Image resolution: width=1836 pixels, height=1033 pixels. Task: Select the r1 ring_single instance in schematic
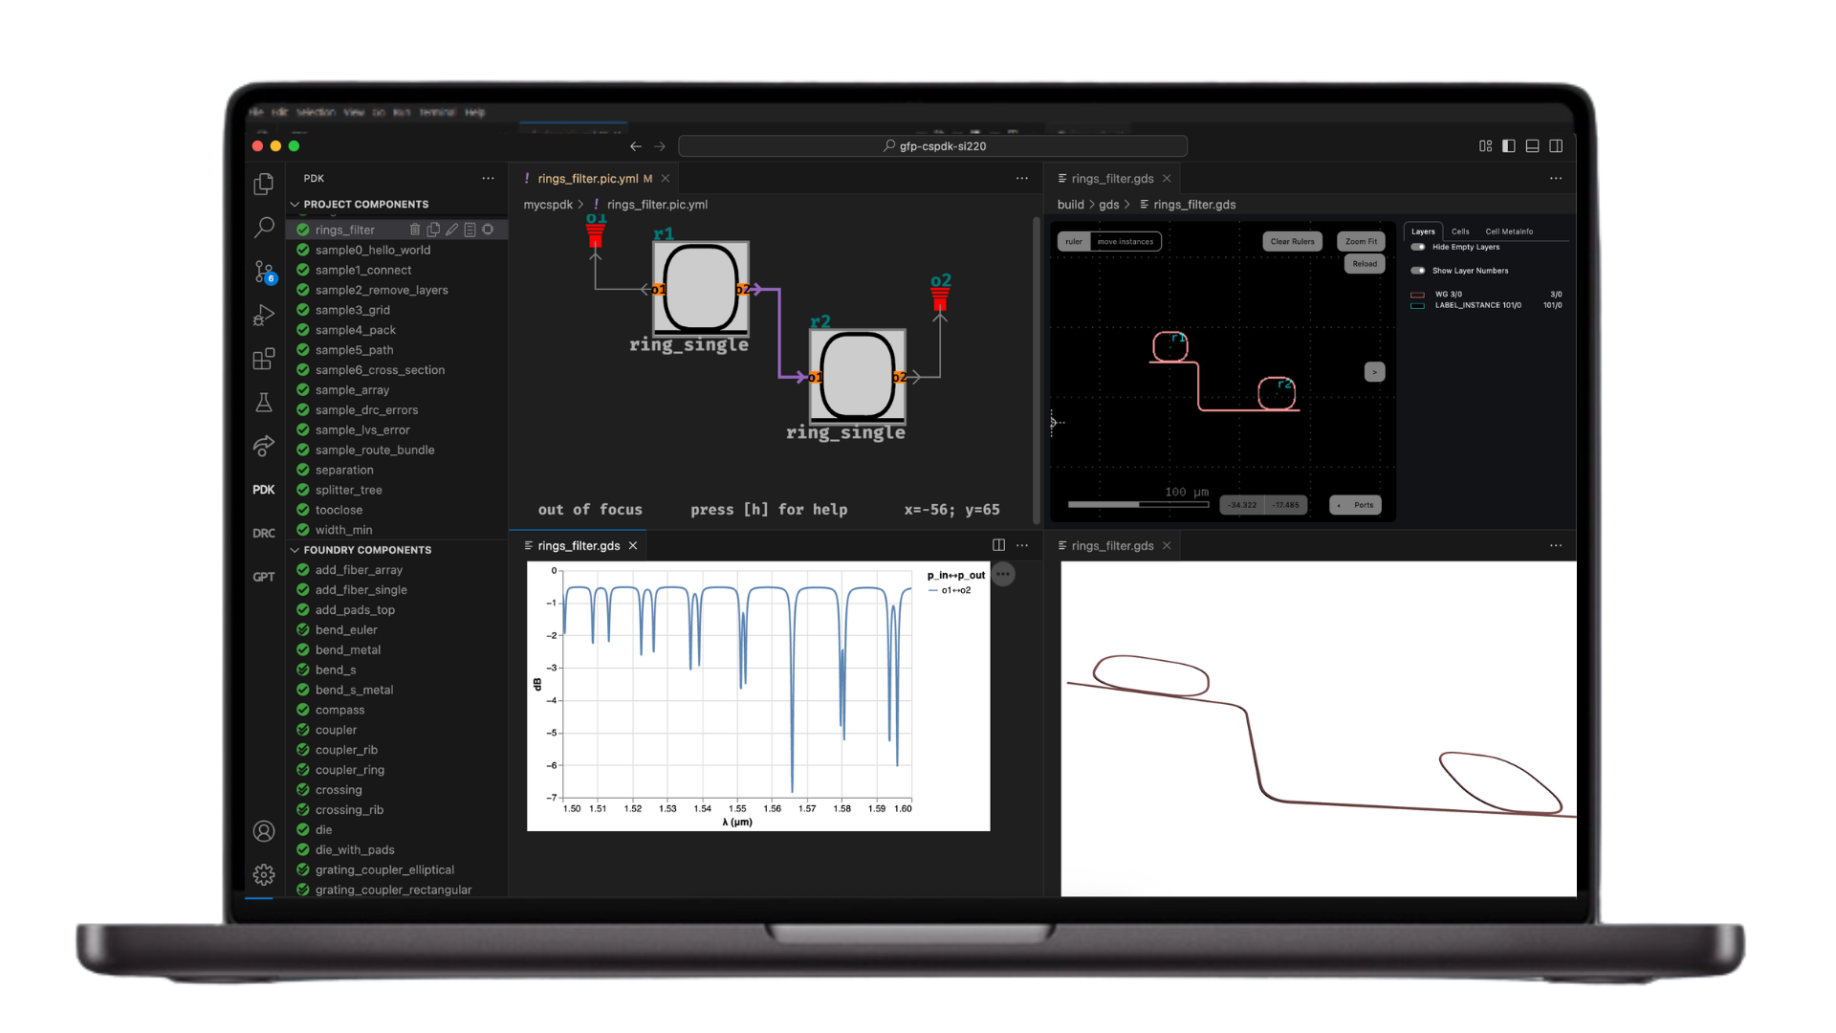pyautogui.click(x=701, y=288)
